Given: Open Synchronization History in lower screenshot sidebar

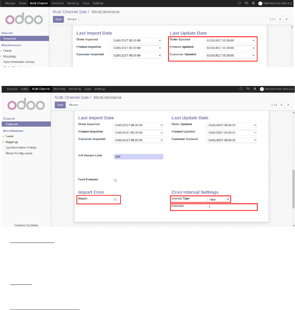Looking at the screenshot, I should 21,148.
